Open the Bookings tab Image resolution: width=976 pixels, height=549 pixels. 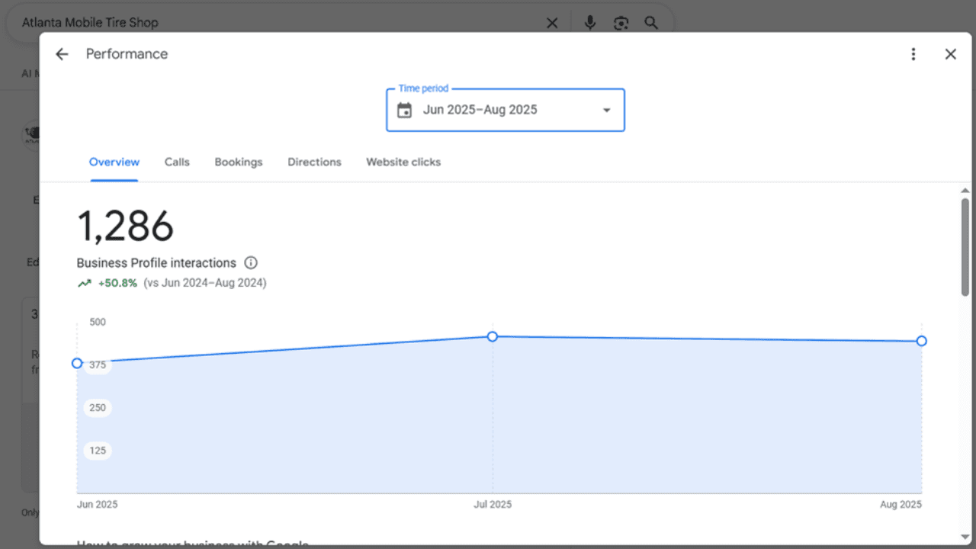click(239, 162)
